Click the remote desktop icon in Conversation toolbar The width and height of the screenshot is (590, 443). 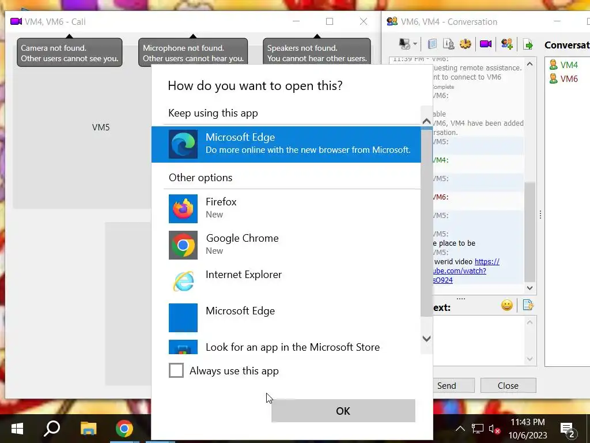coord(404,44)
